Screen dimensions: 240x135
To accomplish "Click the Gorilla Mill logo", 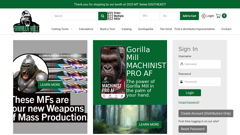I will 26,21.
